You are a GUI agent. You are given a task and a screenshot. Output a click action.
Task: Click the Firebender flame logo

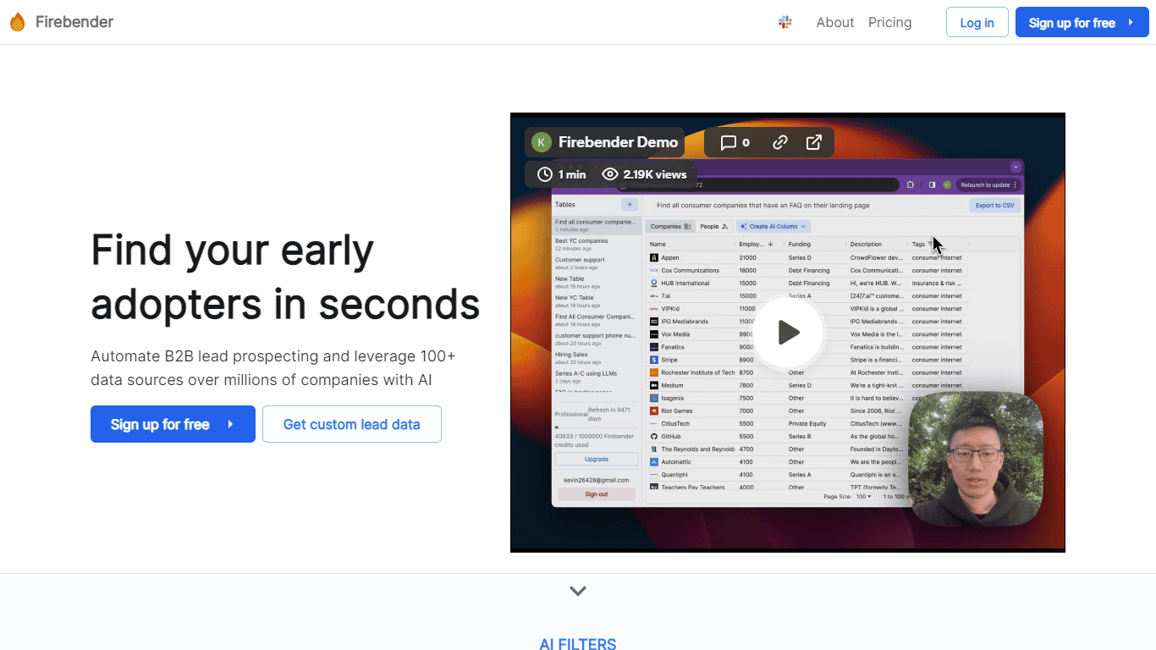[x=17, y=22]
